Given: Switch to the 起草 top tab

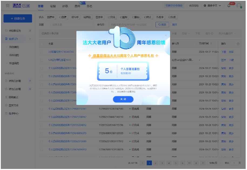Looking at the screenshot, I should [x=65, y=6].
